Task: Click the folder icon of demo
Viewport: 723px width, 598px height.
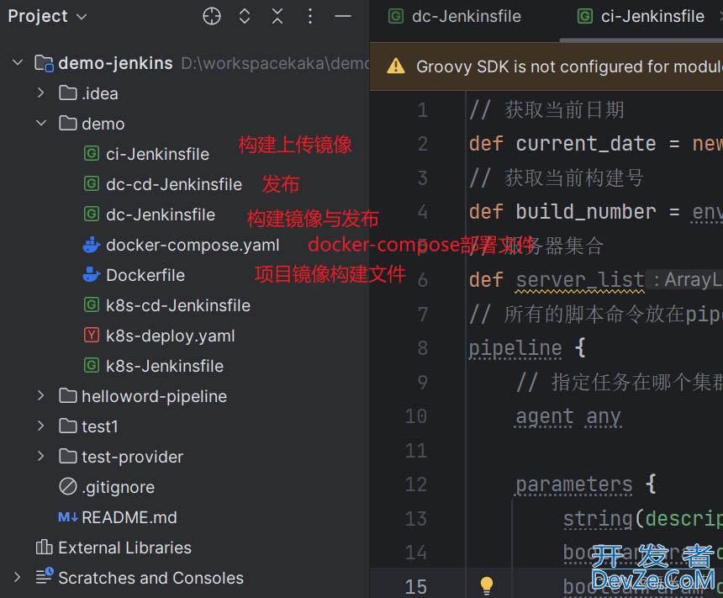Action: [x=68, y=123]
